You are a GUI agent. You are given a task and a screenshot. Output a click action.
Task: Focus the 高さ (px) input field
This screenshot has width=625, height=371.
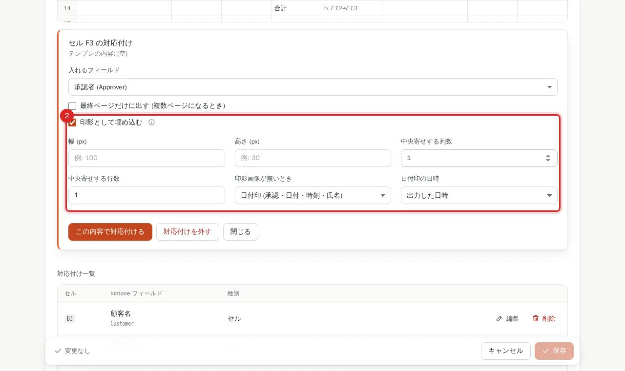313,158
